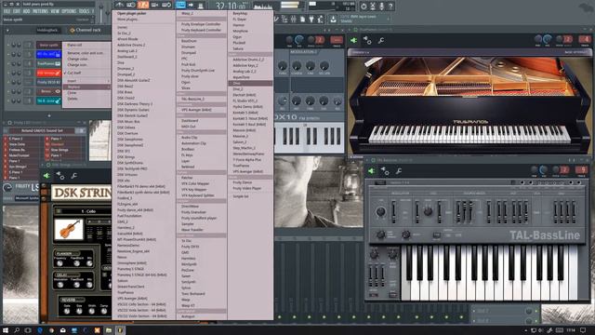Viewport: 595px width, 335px height.
Task: Select the Voice synth channel button
Action: click(x=48, y=45)
